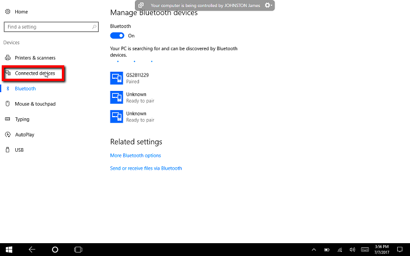Open More Bluetooth options link
This screenshot has width=410, height=256.
point(135,156)
